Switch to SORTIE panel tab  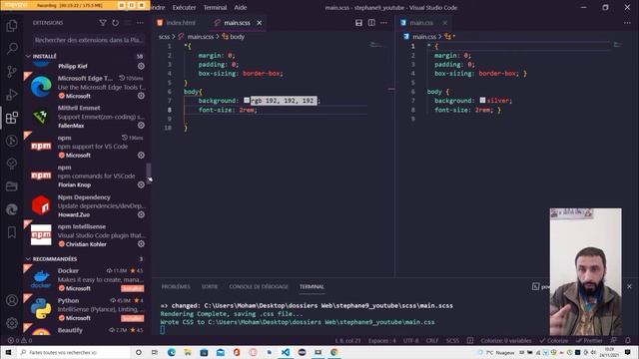click(x=210, y=286)
